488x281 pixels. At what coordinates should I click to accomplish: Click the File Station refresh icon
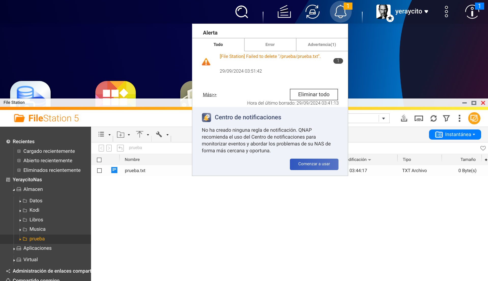click(433, 118)
